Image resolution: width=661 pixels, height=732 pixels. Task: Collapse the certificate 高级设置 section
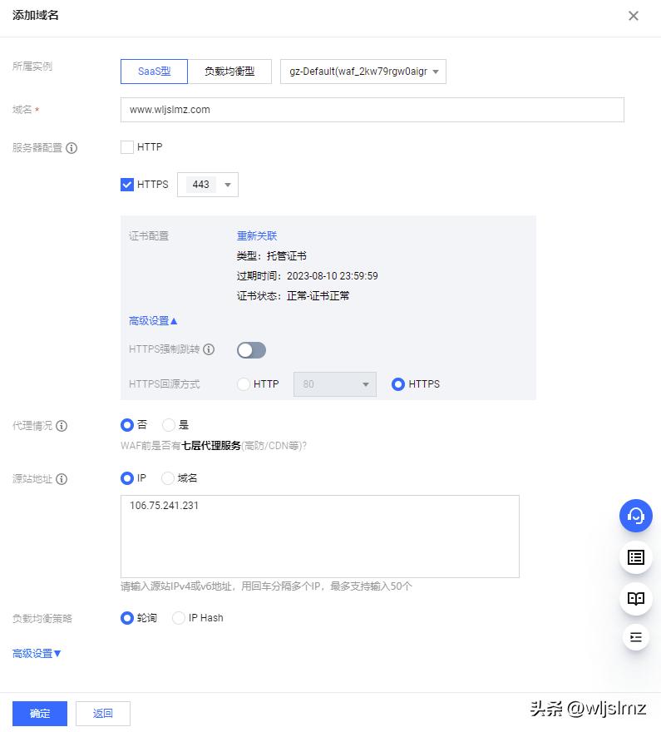[153, 321]
